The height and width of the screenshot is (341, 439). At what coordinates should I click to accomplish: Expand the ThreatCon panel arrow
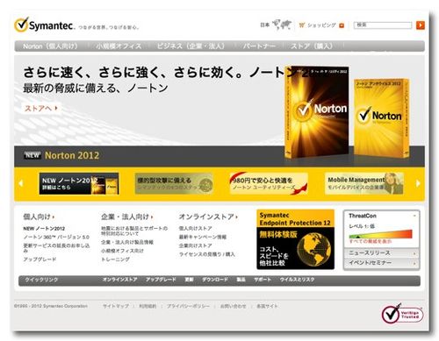(414, 216)
